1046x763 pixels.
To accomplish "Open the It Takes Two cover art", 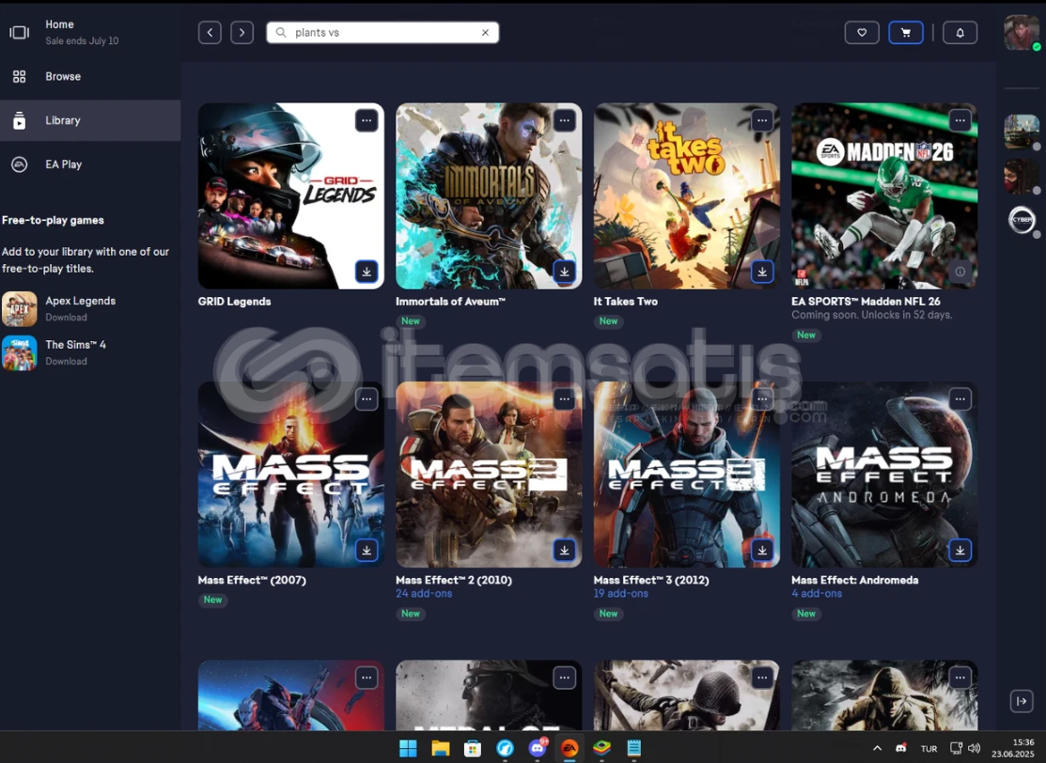I will point(686,196).
